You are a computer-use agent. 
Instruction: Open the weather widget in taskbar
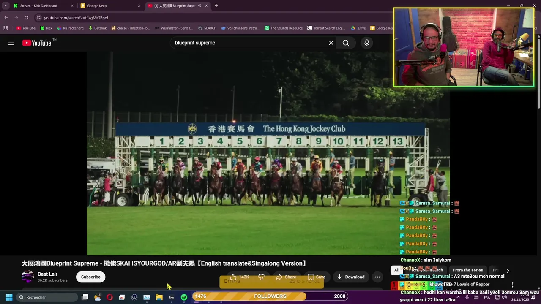click(98, 297)
